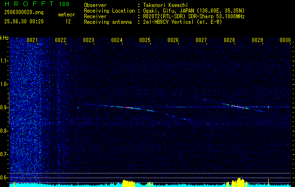Click the 0025 time axis label
Image resolution: width=295 pixels, height=187 pixels.
[144, 40]
